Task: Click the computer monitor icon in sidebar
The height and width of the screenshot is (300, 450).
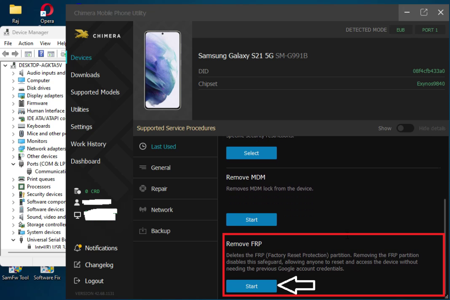Action: [x=77, y=215]
